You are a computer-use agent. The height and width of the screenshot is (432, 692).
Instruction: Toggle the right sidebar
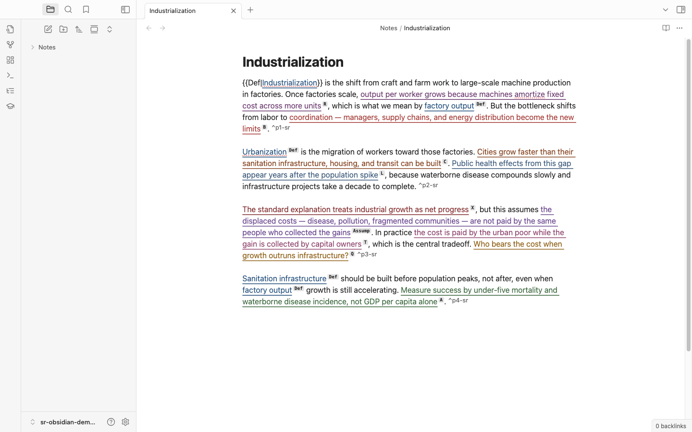coord(681,10)
